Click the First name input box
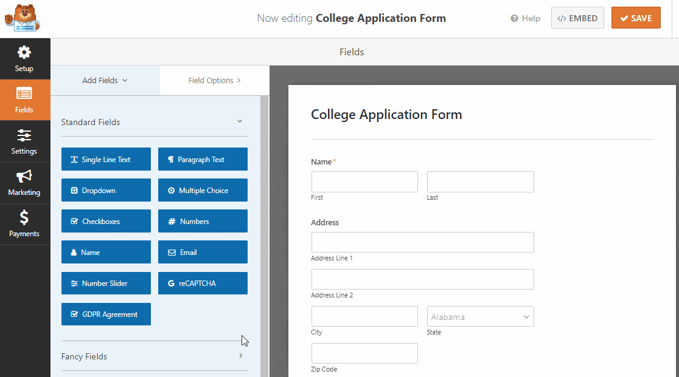The width and height of the screenshot is (679, 377). click(364, 182)
